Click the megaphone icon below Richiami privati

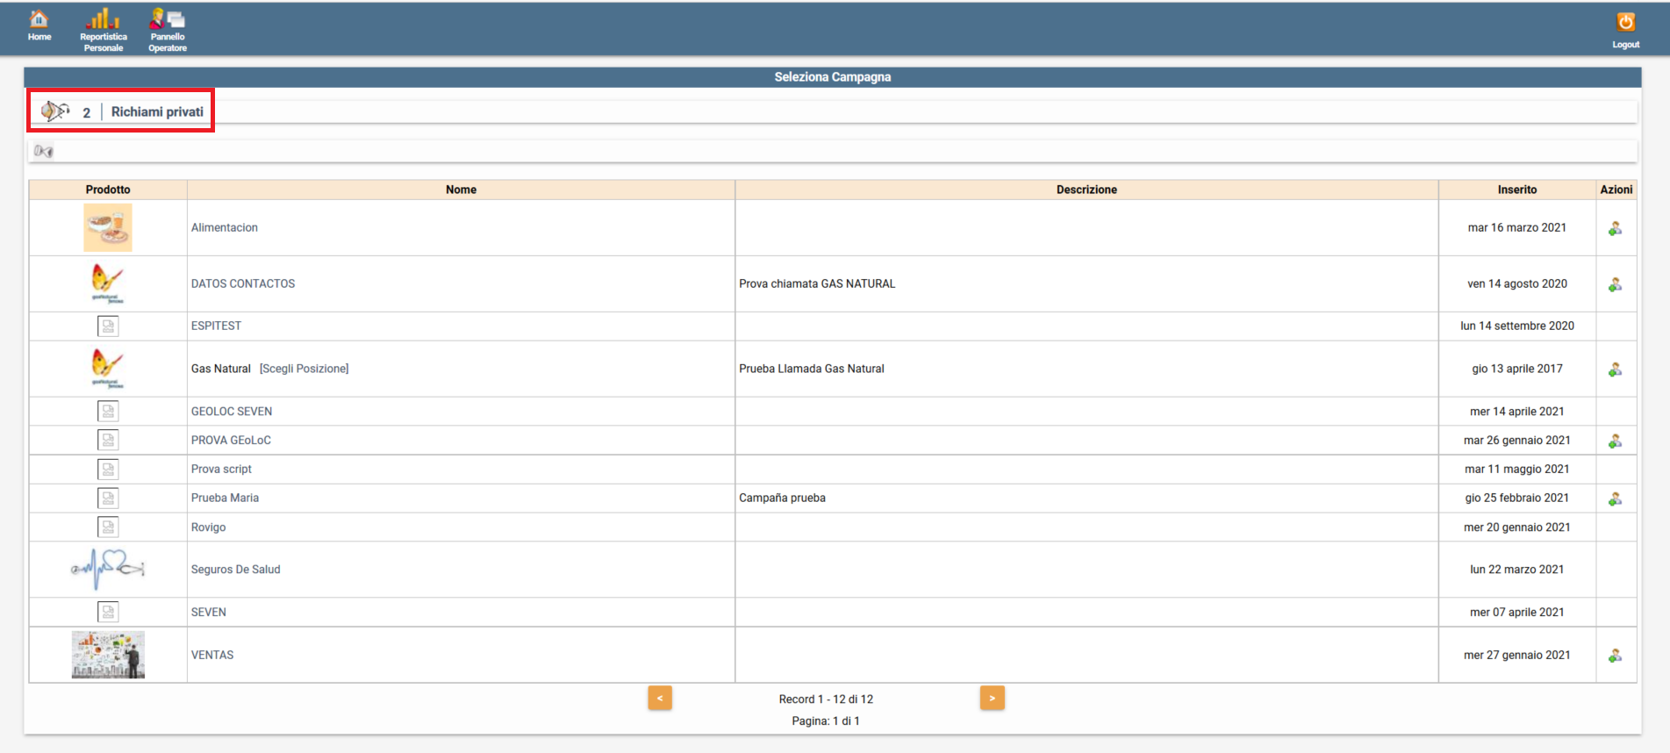coord(43,152)
